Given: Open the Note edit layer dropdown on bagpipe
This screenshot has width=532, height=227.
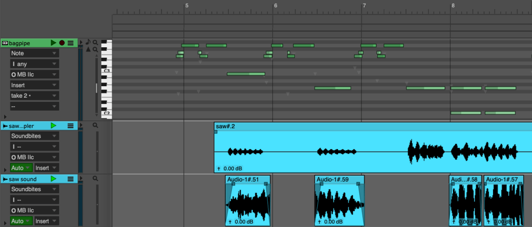Looking at the screenshot, I should click(x=34, y=53).
